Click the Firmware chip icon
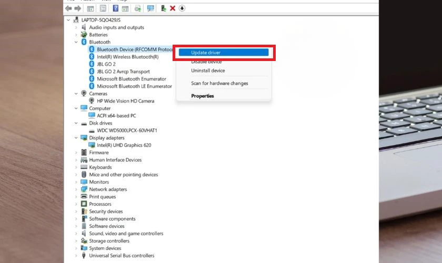This screenshot has width=442, height=263. tap(84, 152)
